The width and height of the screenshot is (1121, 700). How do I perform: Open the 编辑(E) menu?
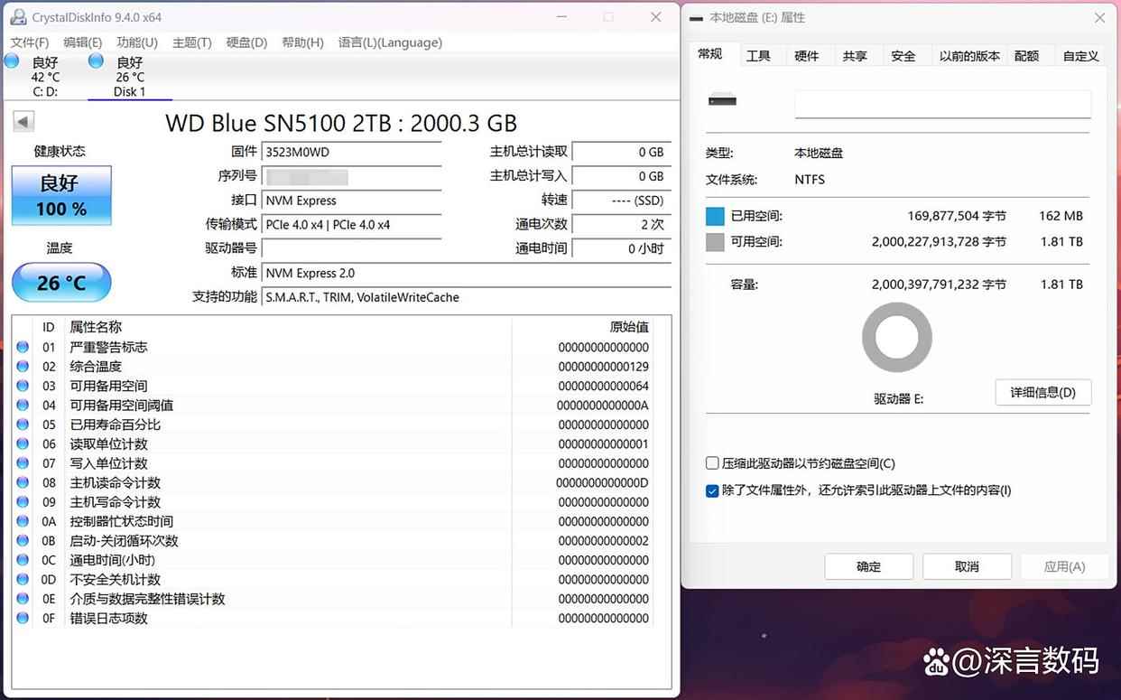point(83,42)
